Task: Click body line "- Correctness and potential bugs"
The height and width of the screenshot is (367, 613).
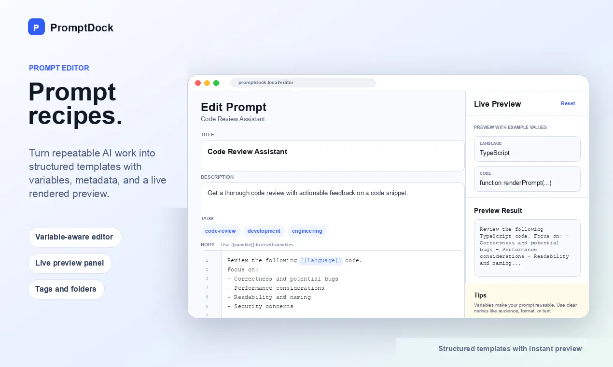Action: (283, 279)
